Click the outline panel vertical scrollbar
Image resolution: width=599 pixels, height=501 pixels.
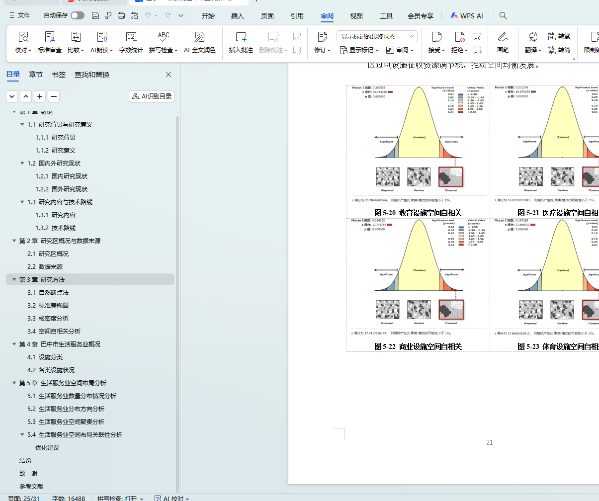(177, 298)
